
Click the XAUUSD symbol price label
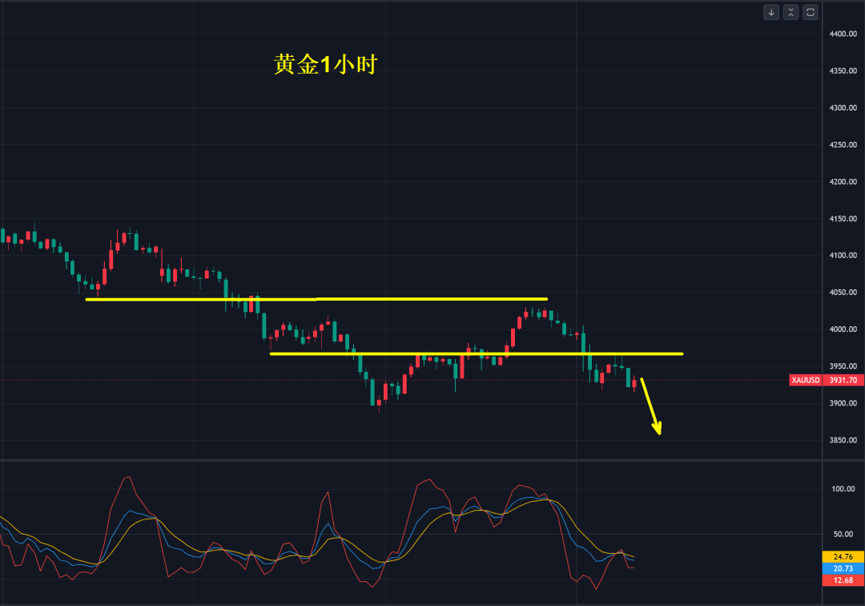tap(805, 380)
